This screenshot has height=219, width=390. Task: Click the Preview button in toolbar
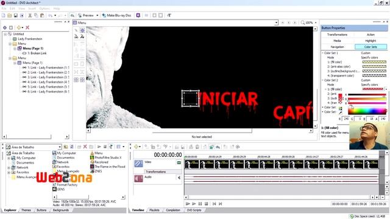86,15
